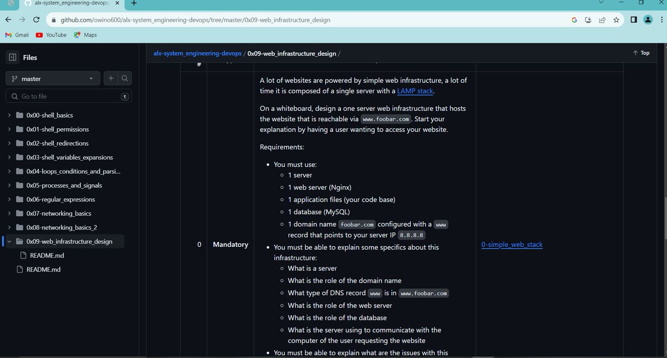Screen dimensions: 667x358
Task: Reload the page with refresh icon
Action: tap(36, 19)
